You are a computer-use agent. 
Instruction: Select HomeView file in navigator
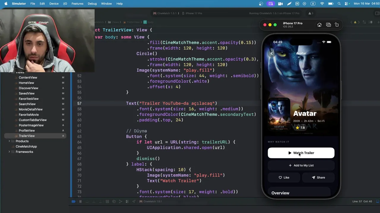click(26, 83)
